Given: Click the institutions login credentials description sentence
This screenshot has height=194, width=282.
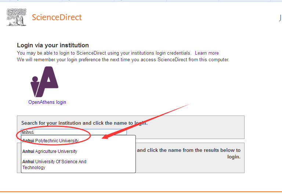Looking at the screenshot, I should click(x=104, y=53).
